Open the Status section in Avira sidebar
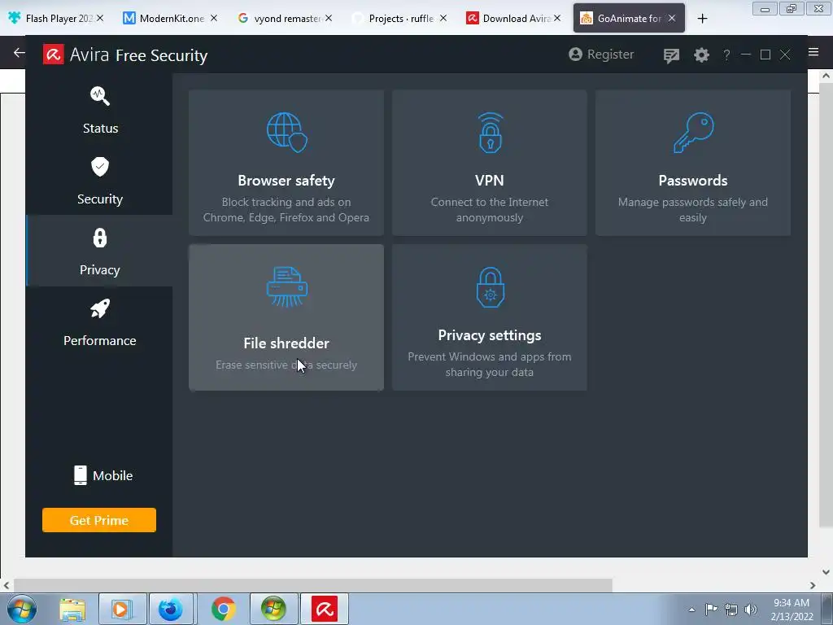 tap(100, 110)
